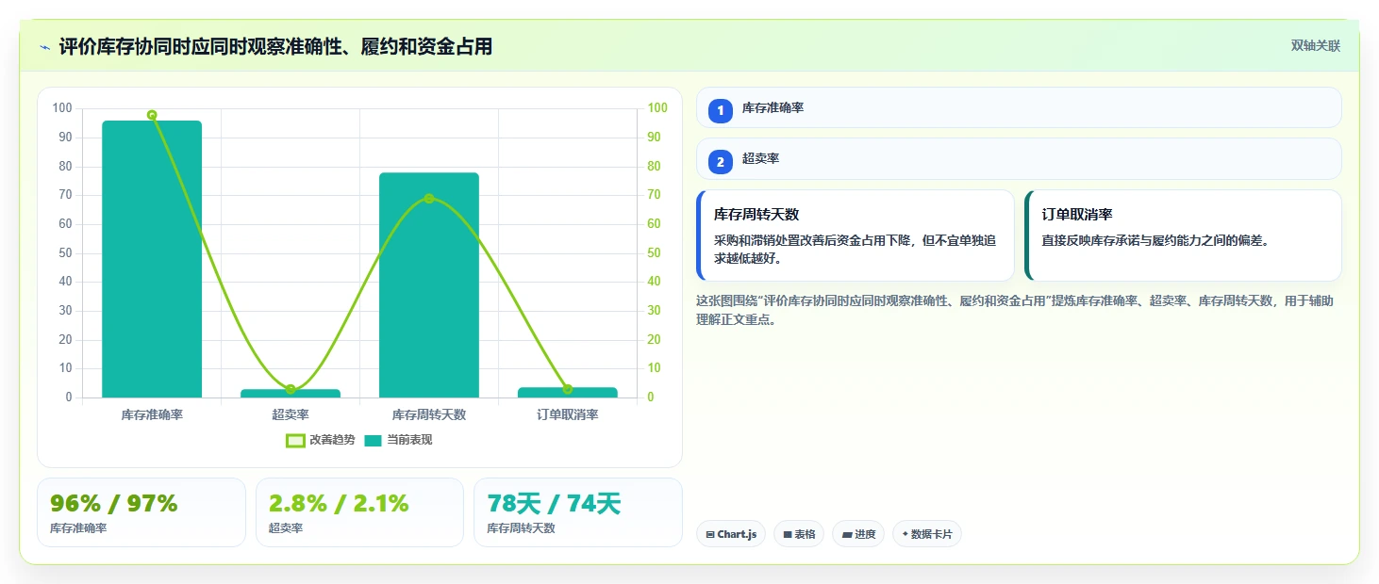
Task: Click the icon in 表格 tag
Action: pos(788,535)
